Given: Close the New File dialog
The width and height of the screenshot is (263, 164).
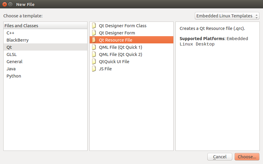Looking at the screenshot, I should 5,4.
